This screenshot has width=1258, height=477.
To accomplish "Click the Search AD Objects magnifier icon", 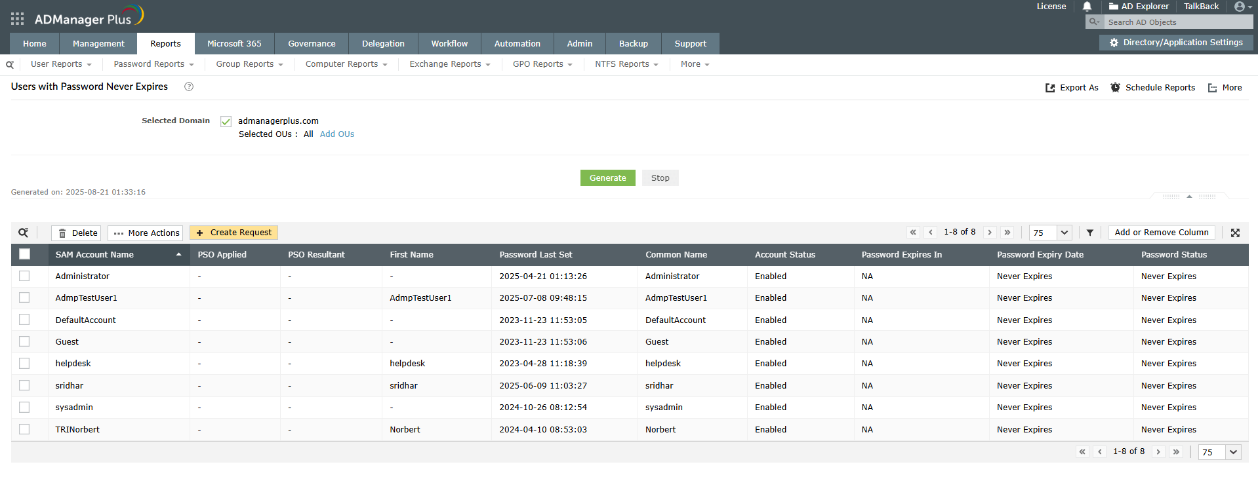I will 1094,22.
